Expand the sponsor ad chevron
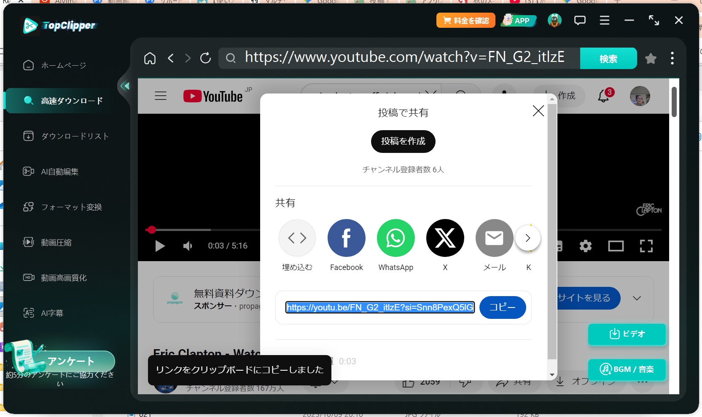Screen dimensions: 702x417 coord(637,298)
